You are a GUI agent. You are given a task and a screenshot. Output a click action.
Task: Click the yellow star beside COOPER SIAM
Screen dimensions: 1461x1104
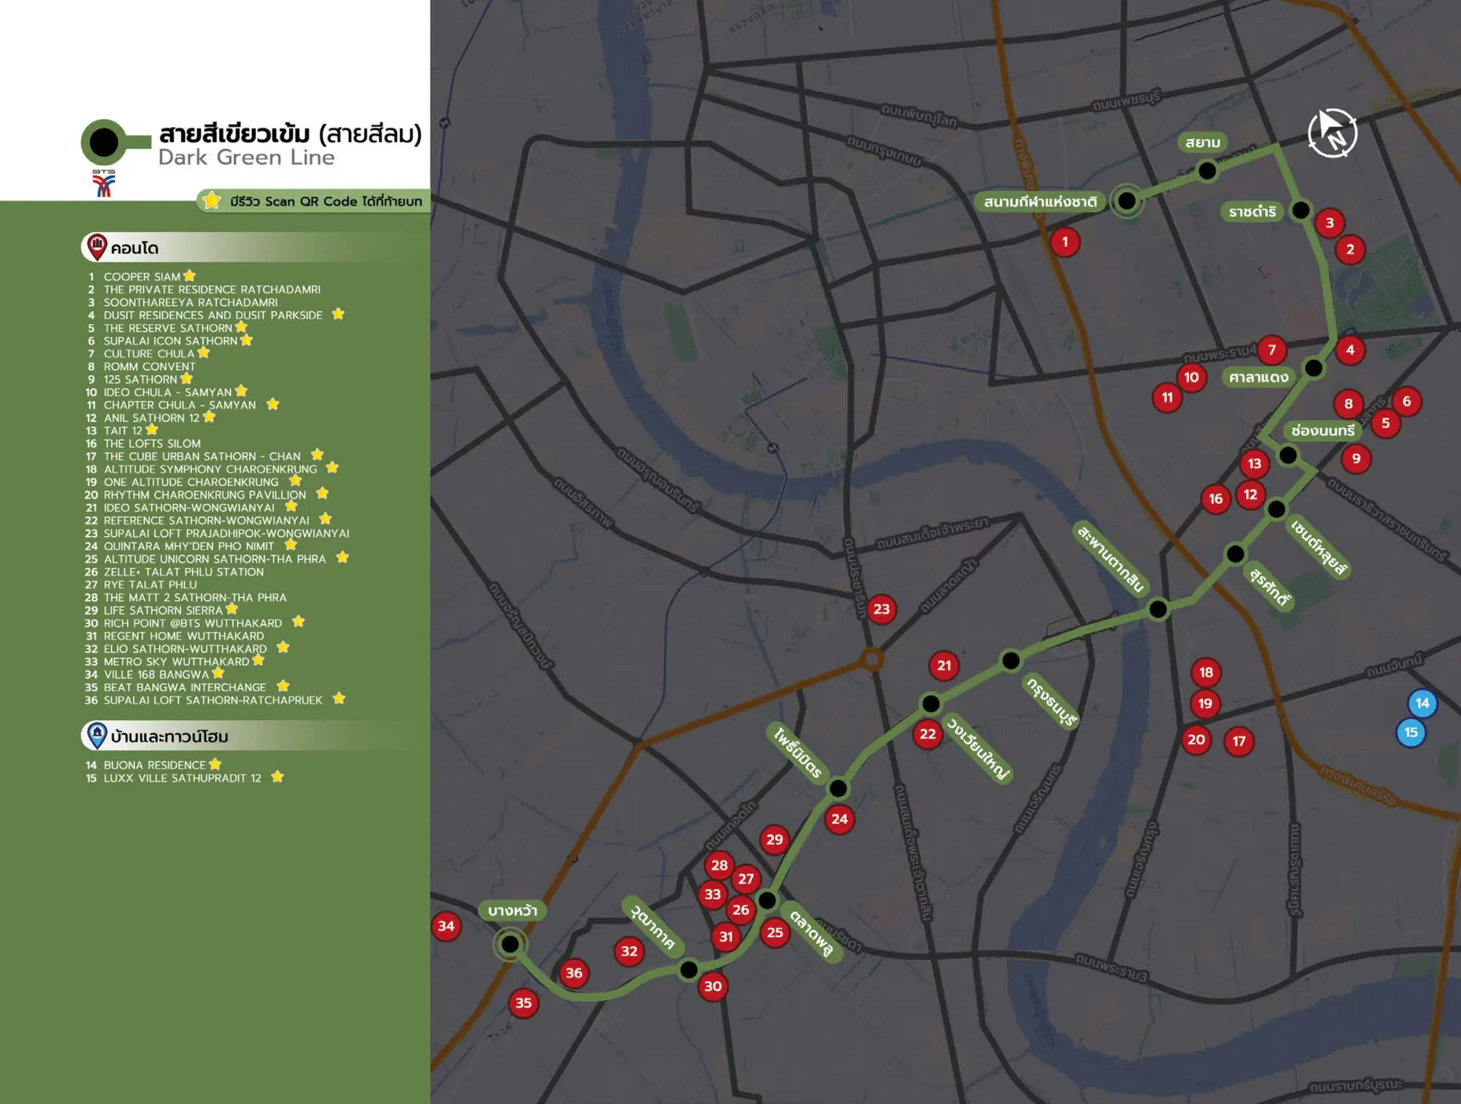[x=189, y=275]
